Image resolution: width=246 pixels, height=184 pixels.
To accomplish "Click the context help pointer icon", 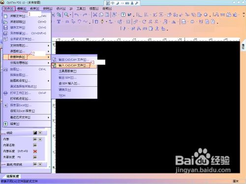I will (129, 15).
